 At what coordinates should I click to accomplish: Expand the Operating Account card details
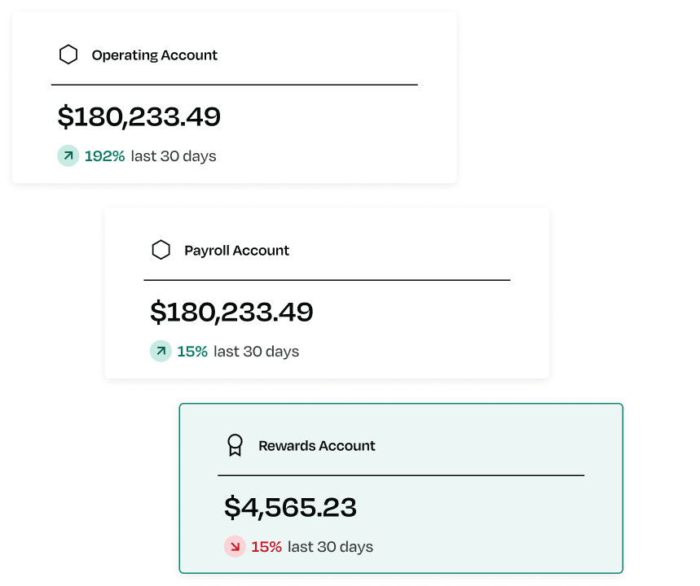click(x=233, y=98)
